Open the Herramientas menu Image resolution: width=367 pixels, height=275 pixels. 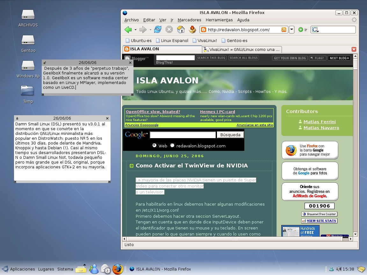(x=219, y=20)
